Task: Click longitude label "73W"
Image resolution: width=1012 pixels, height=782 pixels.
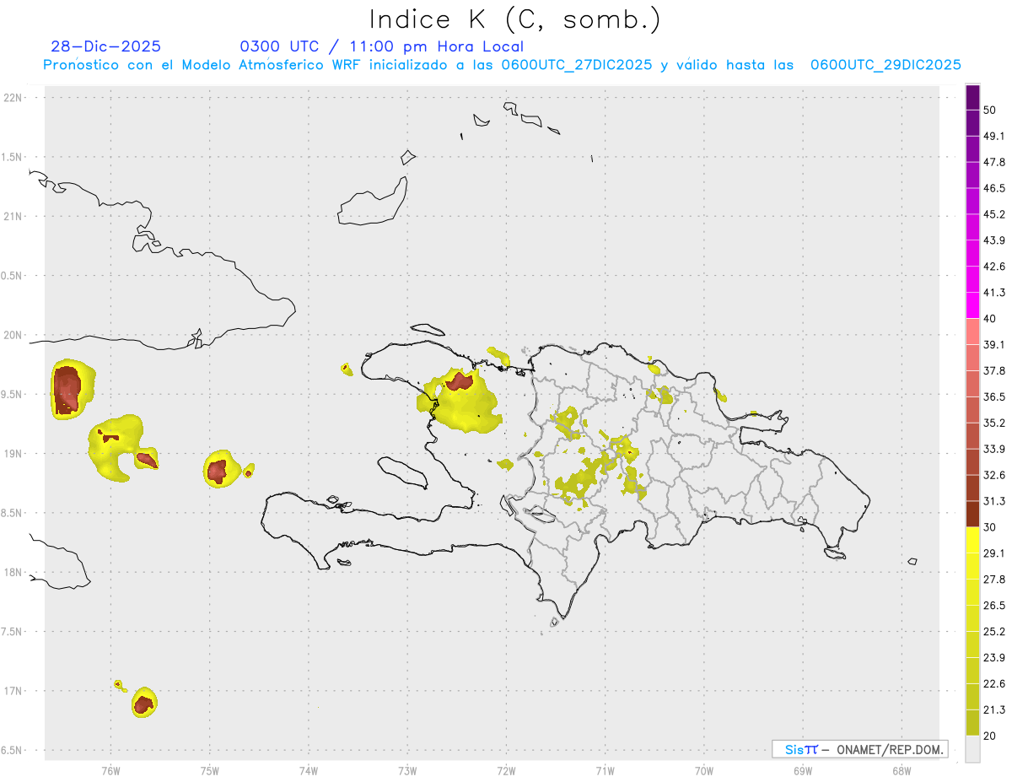Action: tap(407, 771)
